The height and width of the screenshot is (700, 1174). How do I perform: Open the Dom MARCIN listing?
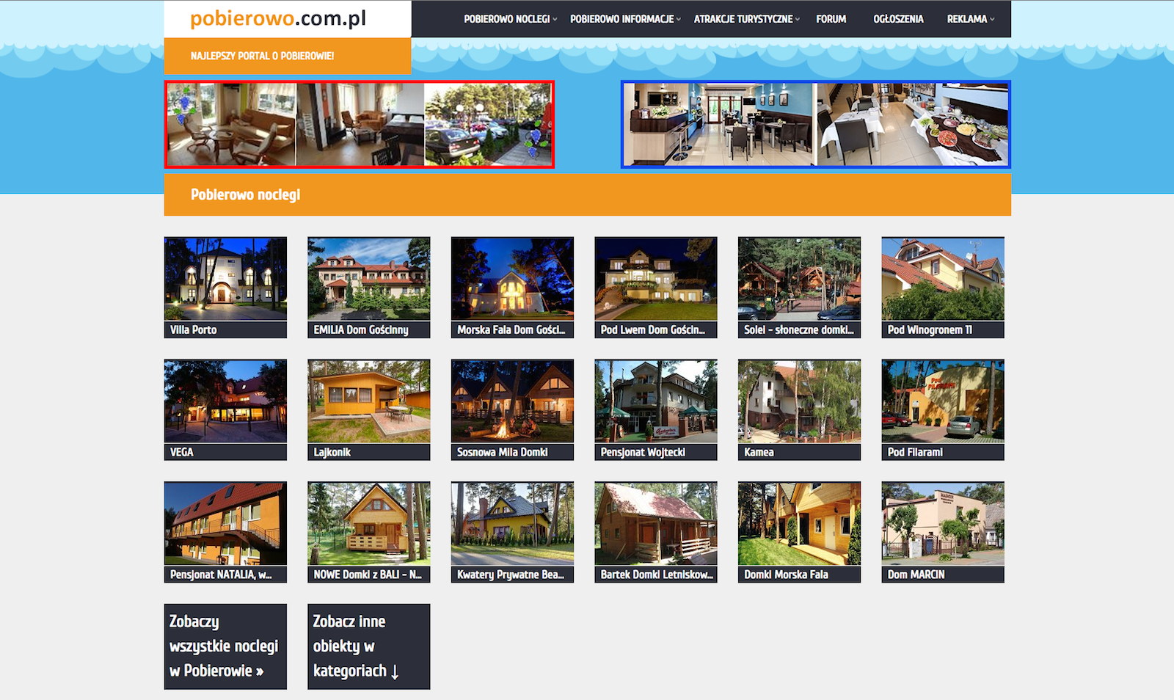pos(942,524)
